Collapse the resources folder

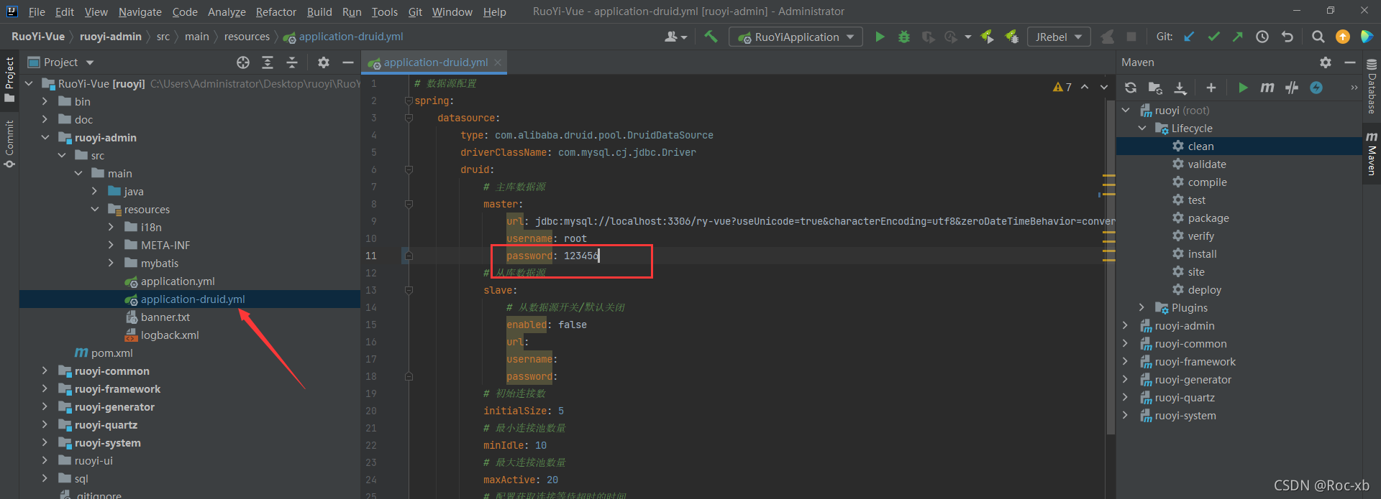94,210
